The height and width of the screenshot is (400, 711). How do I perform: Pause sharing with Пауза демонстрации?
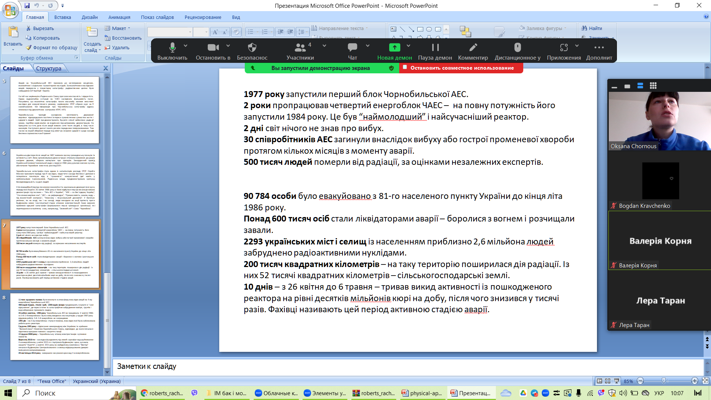(x=435, y=51)
